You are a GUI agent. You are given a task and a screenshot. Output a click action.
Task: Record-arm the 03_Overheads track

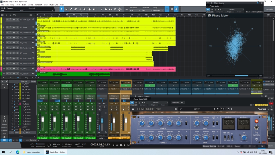(14, 32)
